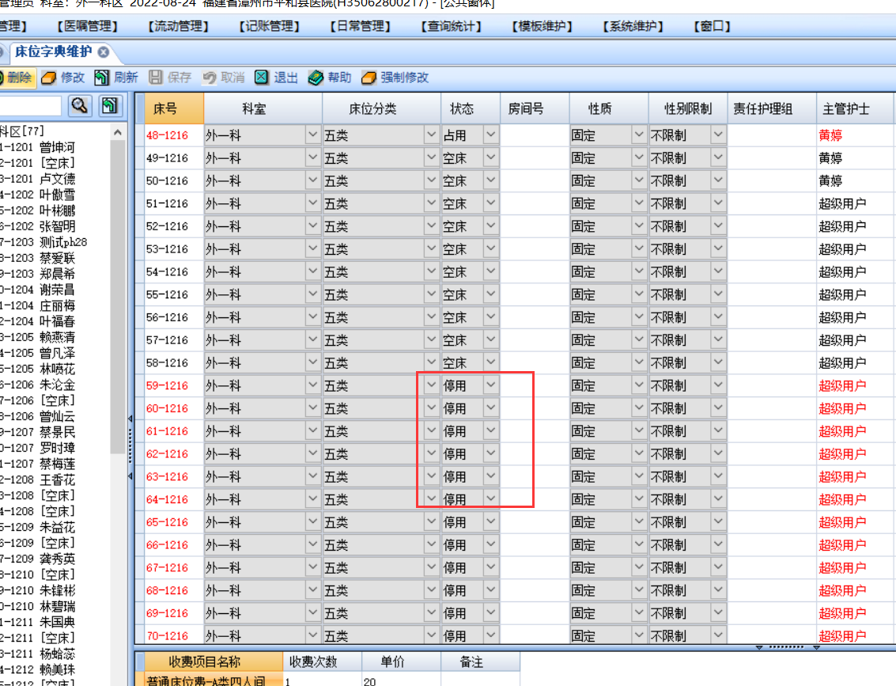Screen dimensions: 896x686
Task: Click the 床位分类 column header
Action: pos(382,108)
